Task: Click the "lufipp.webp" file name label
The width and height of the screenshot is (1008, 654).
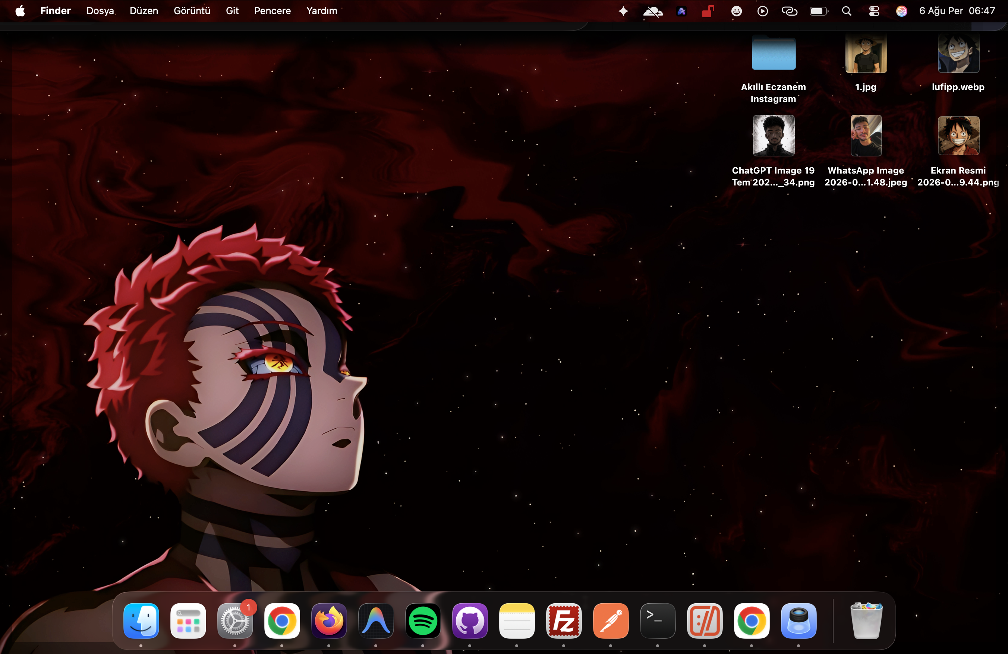Action: point(958,87)
